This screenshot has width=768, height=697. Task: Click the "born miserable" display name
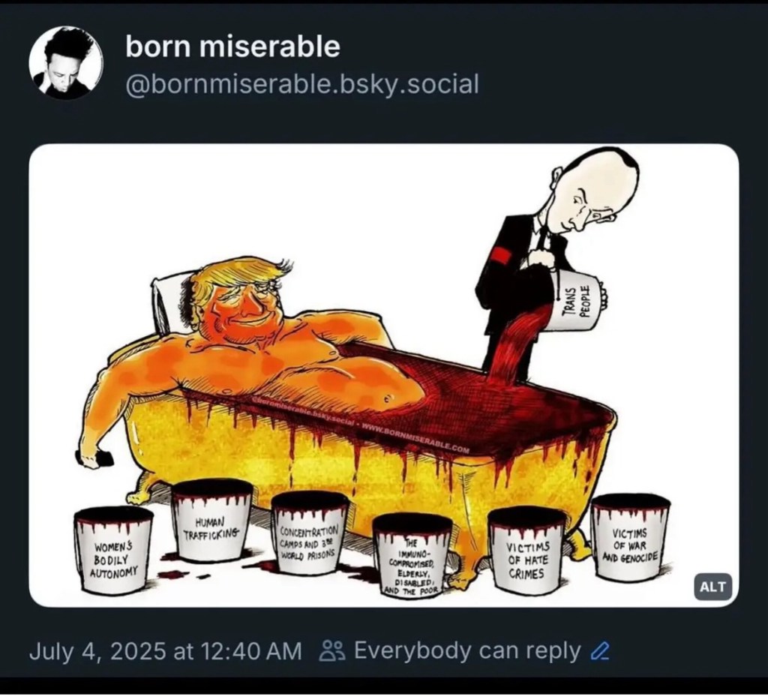click(232, 47)
